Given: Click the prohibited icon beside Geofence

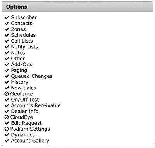Looking at the screenshot, I should [7, 94].
